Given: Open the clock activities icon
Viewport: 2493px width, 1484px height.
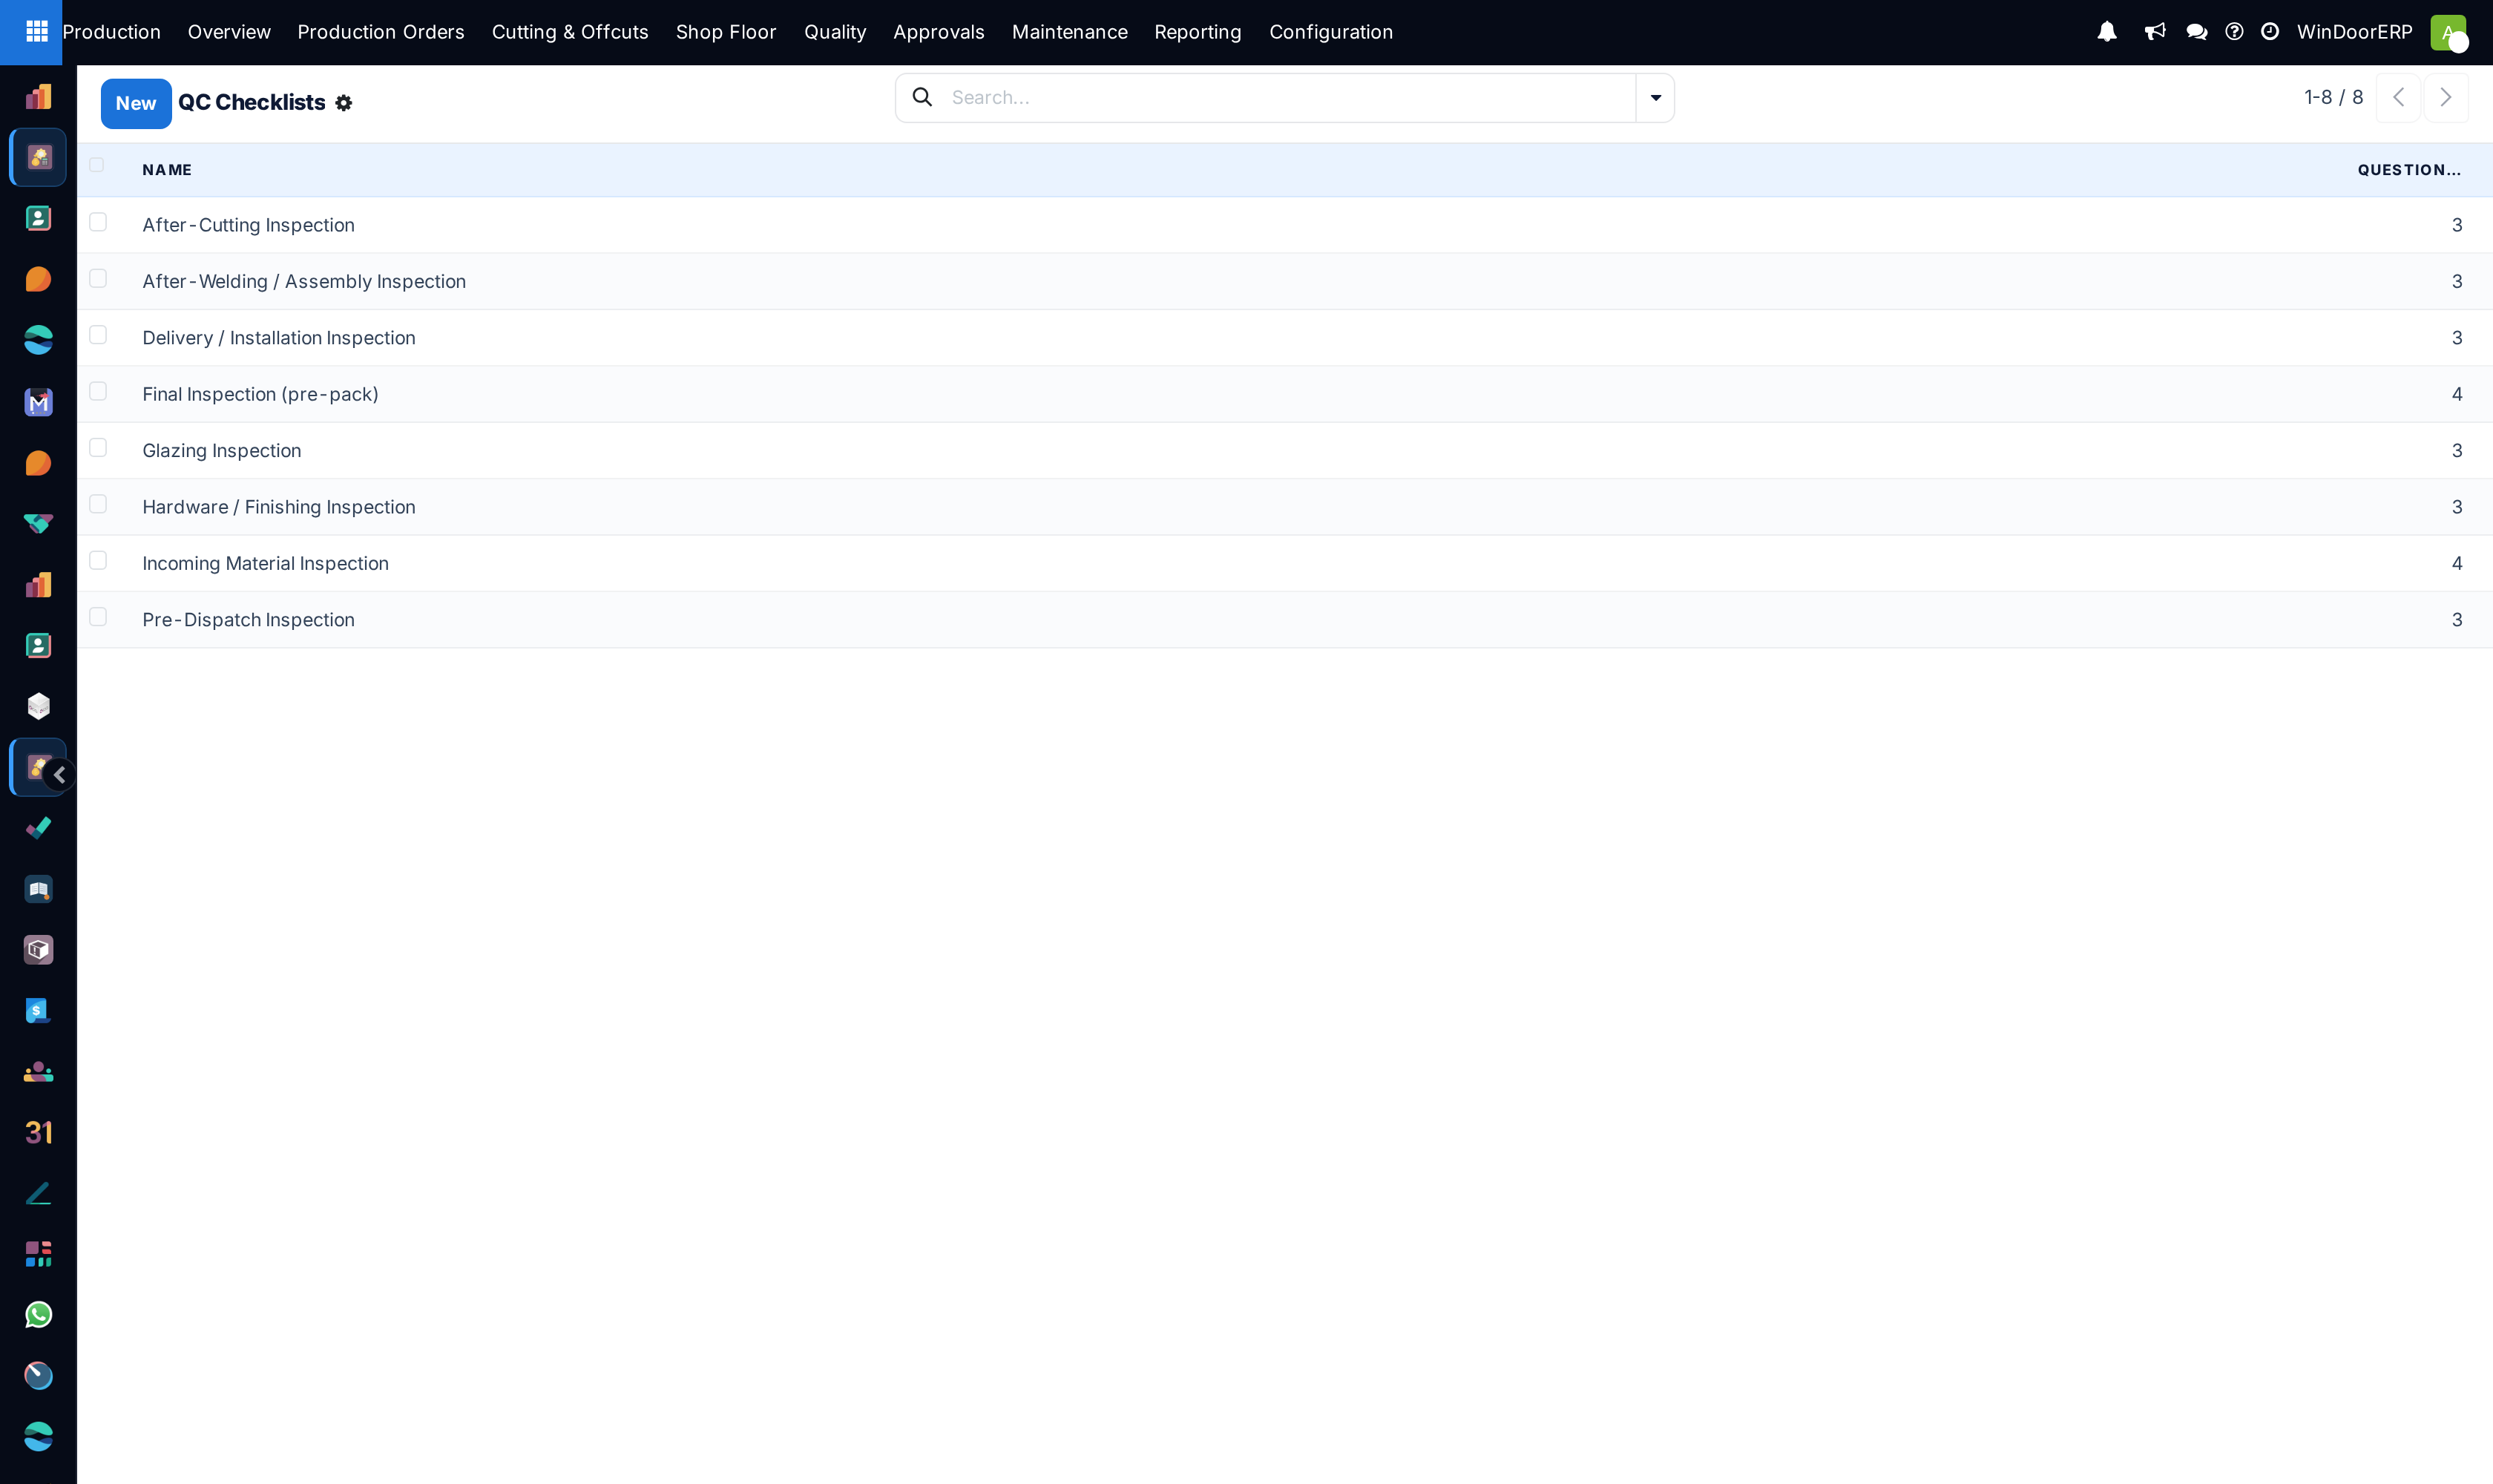Looking at the screenshot, I should click(2270, 32).
